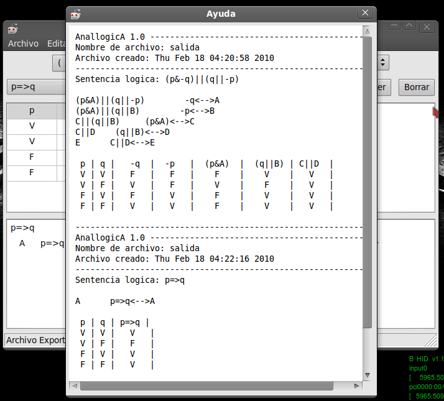The height and width of the screenshot is (401, 444).
Task: Click the Ayuda window title bar icon
Action: coord(75,14)
